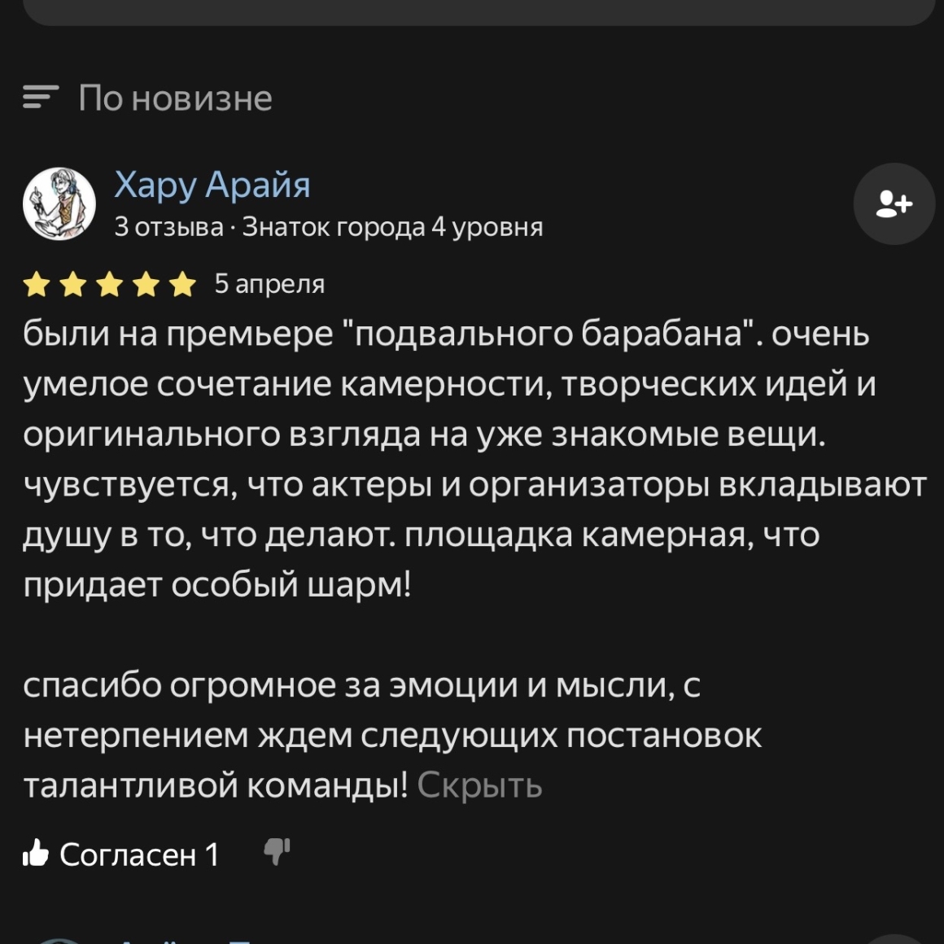This screenshot has width=944, height=944.
Task: Open the Хару Арайя profile name link
Action: pos(212,185)
